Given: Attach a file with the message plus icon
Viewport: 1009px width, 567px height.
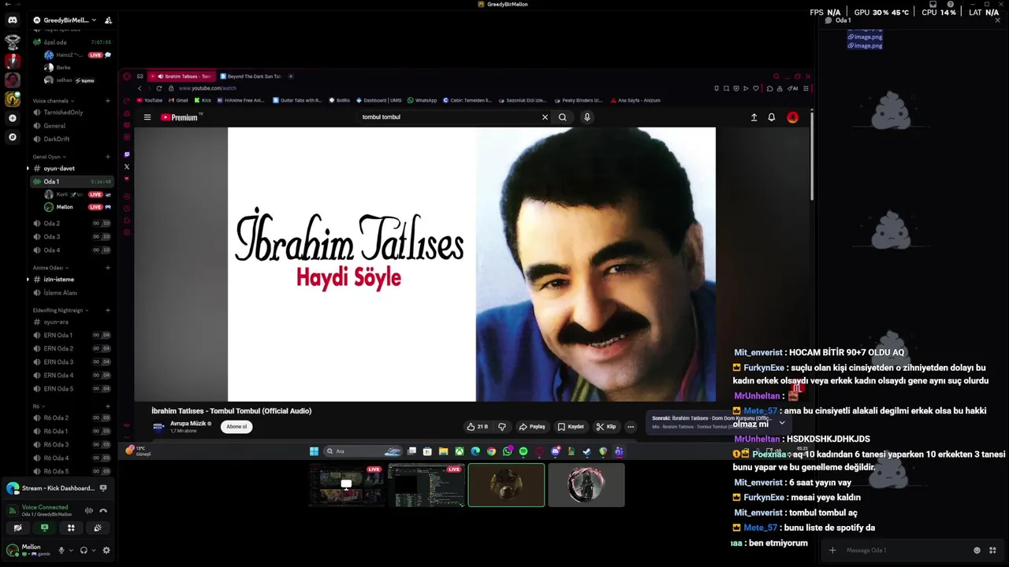Looking at the screenshot, I should point(832,550).
